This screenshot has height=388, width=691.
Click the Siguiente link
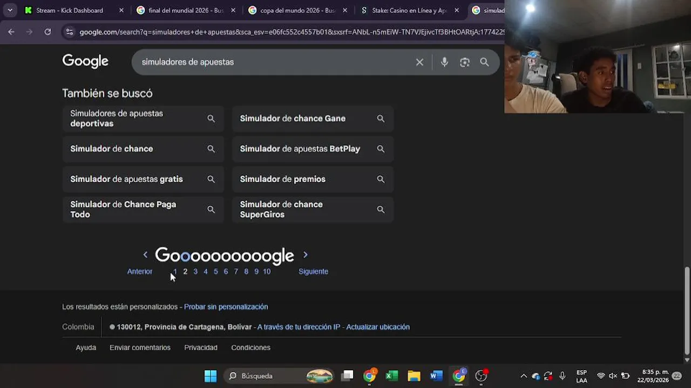coord(313,272)
